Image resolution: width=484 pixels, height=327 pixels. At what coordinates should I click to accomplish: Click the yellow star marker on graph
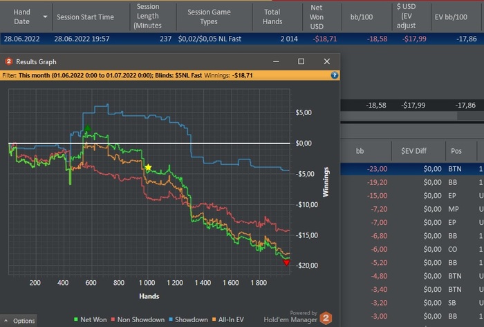[x=148, y=167]
